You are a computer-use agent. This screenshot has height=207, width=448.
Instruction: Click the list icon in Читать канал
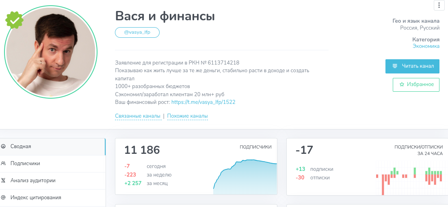(395, 66)
